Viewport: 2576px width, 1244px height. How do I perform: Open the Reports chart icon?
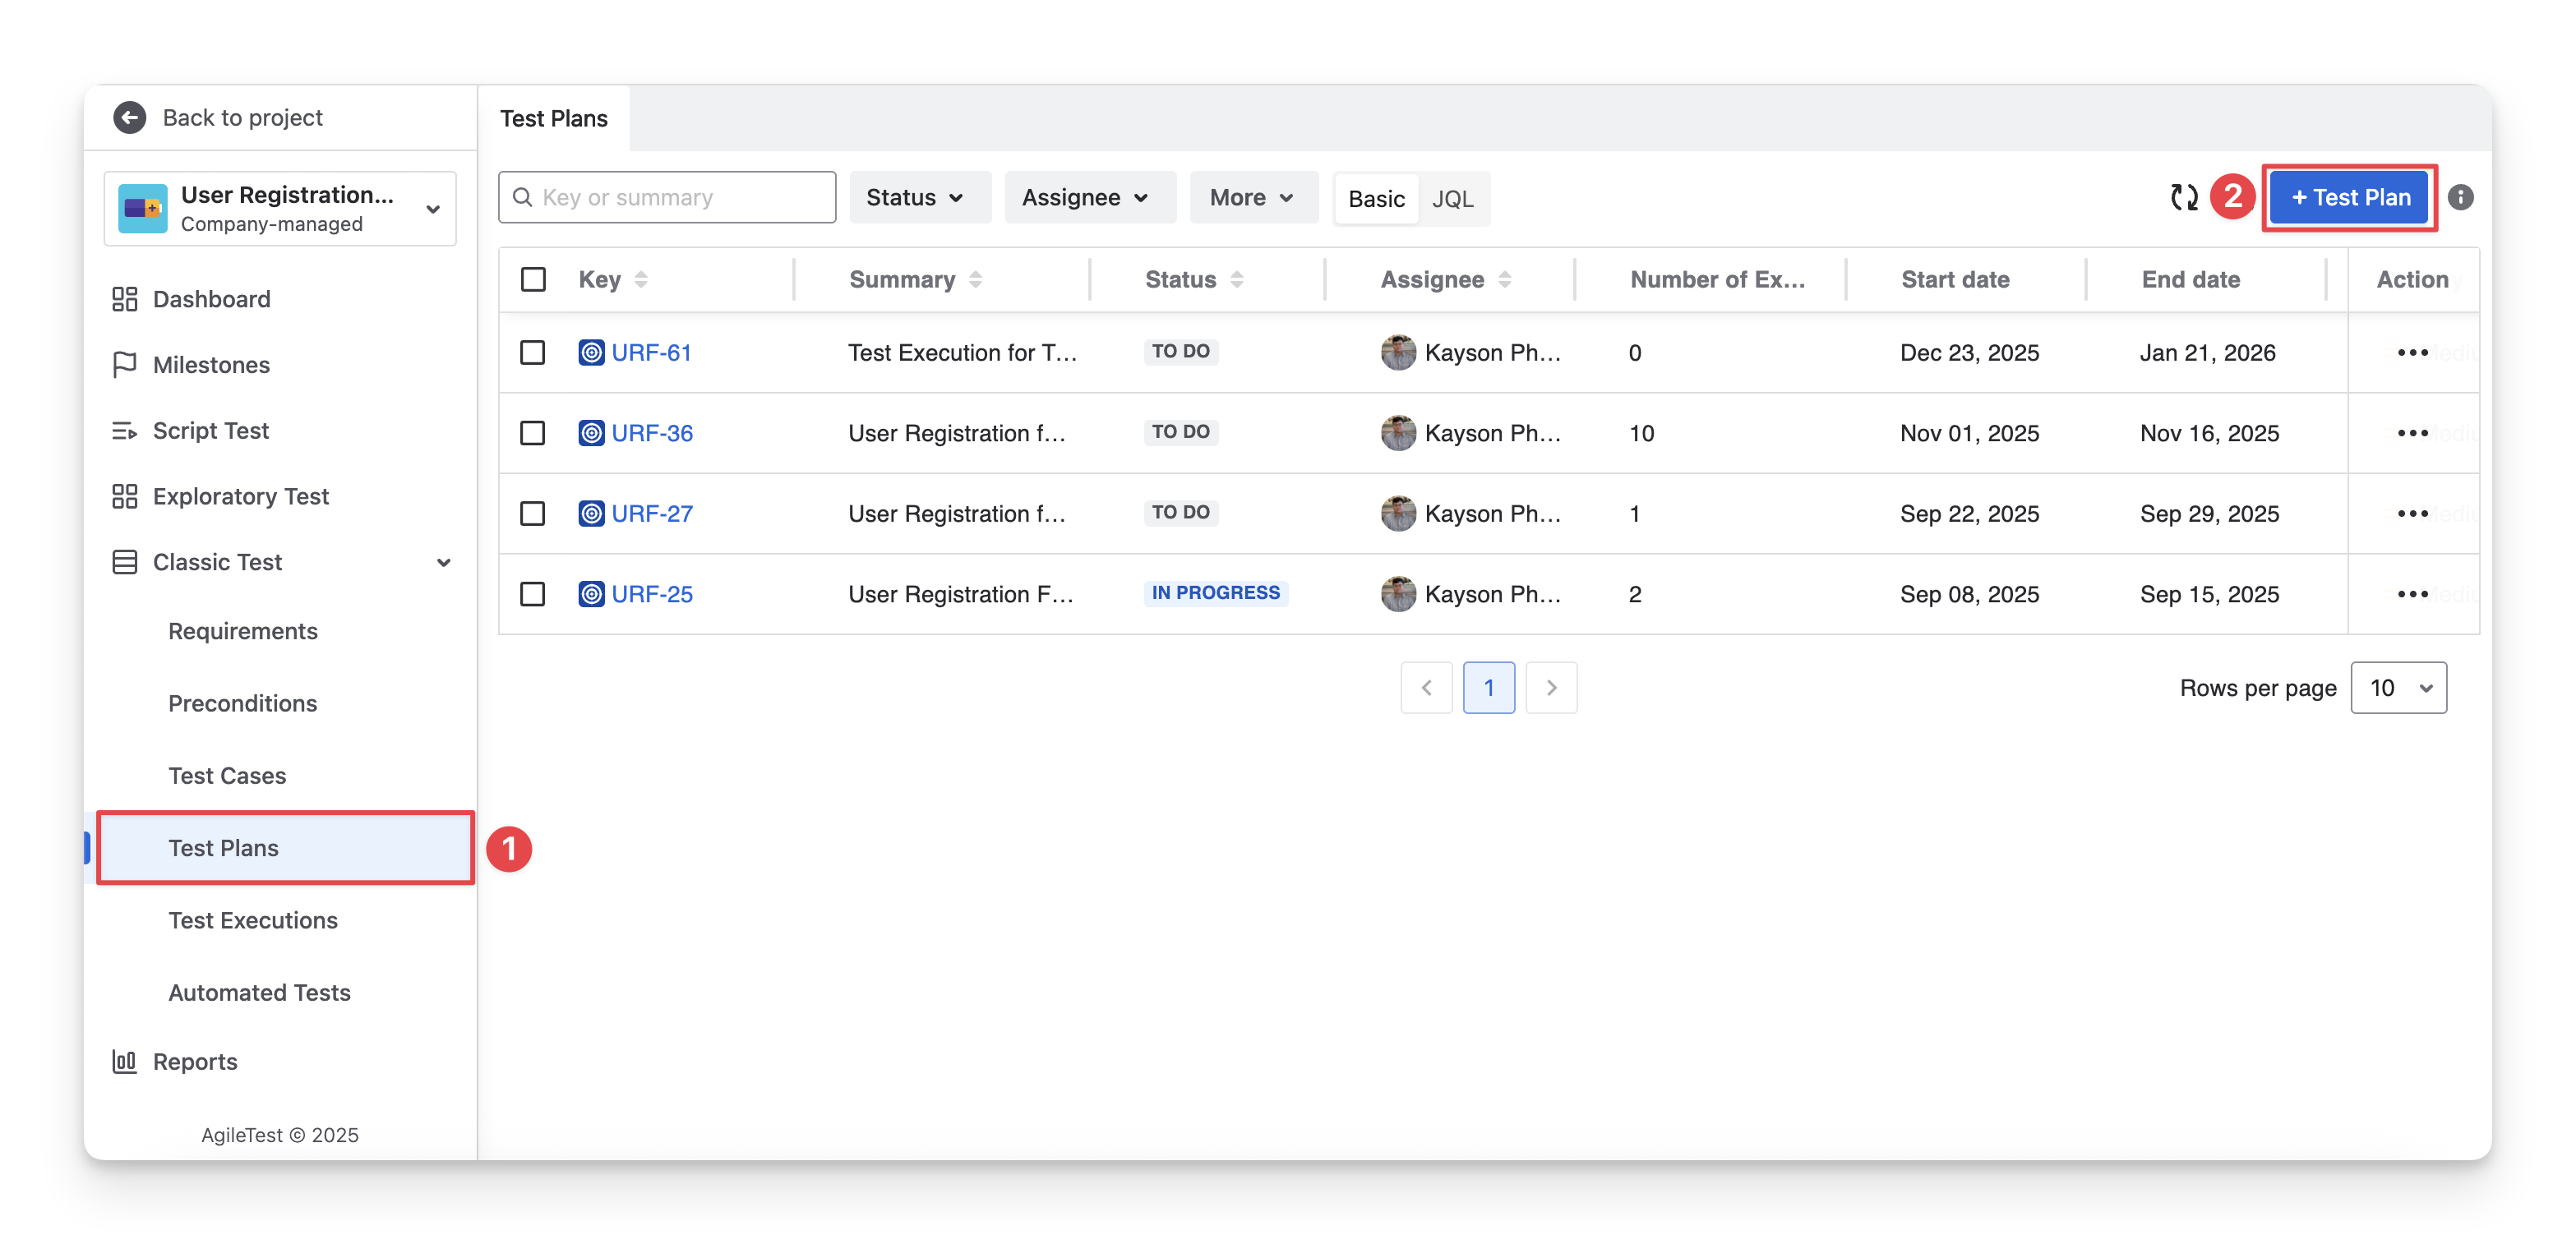click(x=124, y=1061)
